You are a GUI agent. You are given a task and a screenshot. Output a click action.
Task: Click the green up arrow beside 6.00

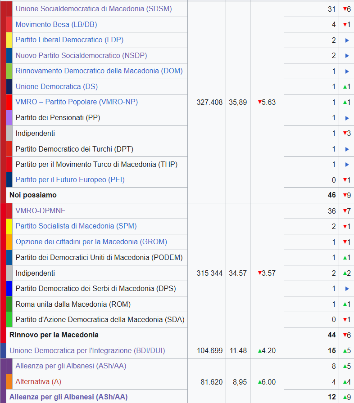click(x=259, y=382)
